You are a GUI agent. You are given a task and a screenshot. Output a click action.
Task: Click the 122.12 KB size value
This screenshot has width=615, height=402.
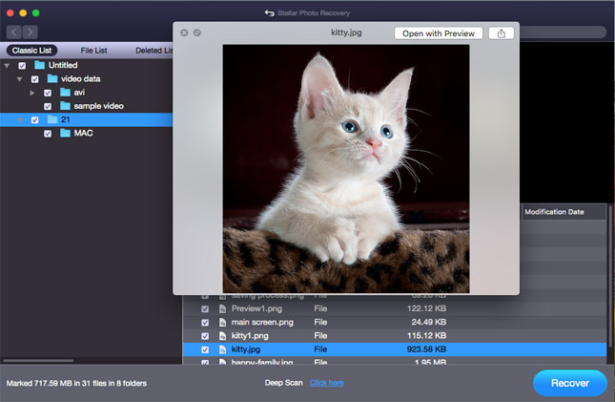426,308
